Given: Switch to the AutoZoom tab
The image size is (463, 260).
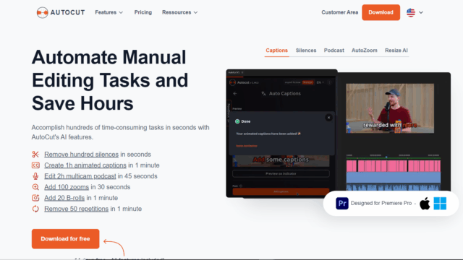Looking at the screenshot, I should [x=365, y=51].
